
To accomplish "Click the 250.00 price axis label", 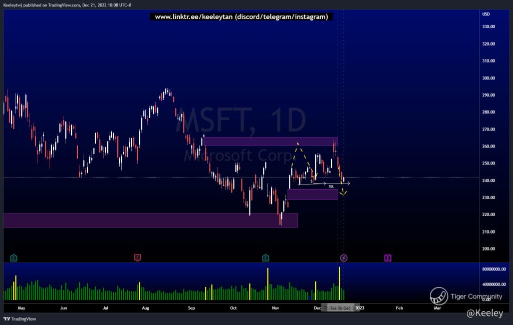I will coord(488,163).
